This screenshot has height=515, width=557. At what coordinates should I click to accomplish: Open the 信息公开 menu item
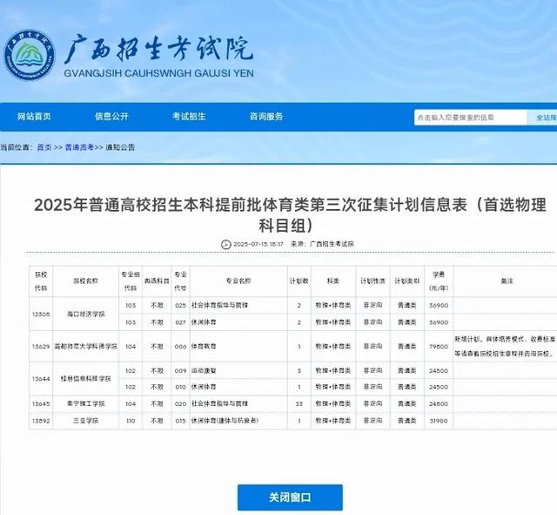111,116
